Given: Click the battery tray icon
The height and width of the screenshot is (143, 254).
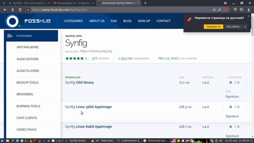Looking at the screenshot, I should (x=216, y=141).
